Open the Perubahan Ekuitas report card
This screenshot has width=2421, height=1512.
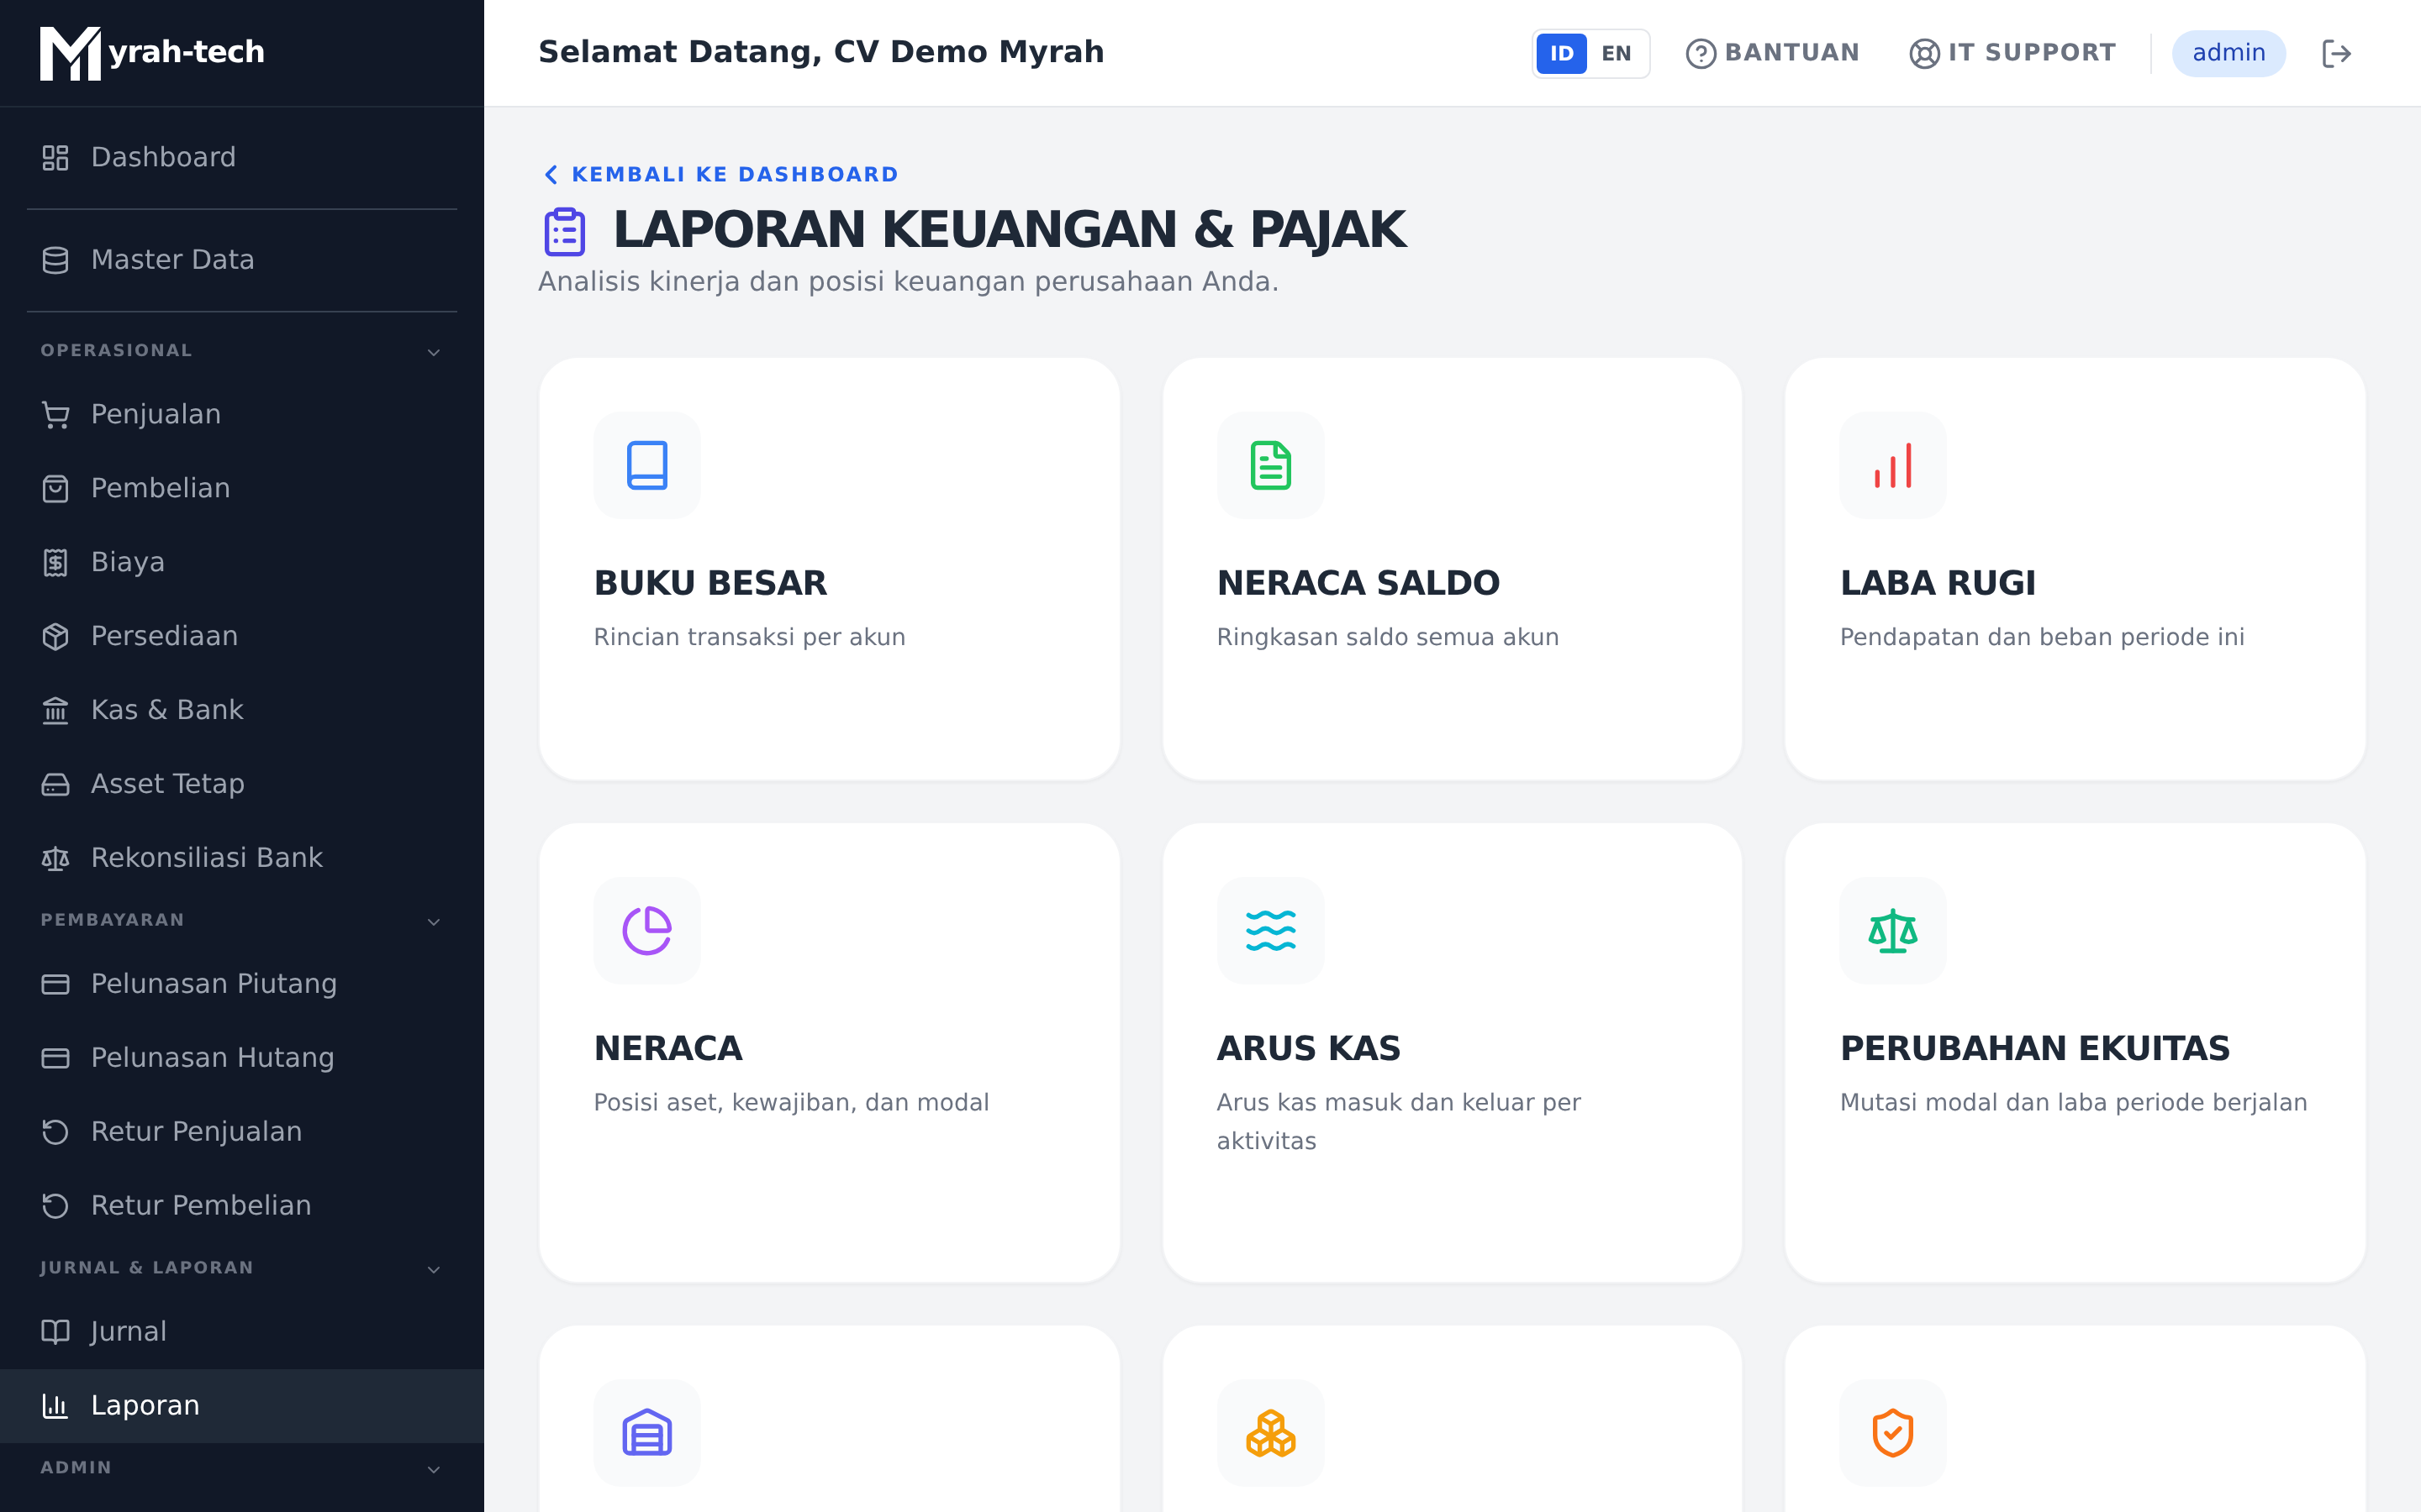pos(2075,1053)
